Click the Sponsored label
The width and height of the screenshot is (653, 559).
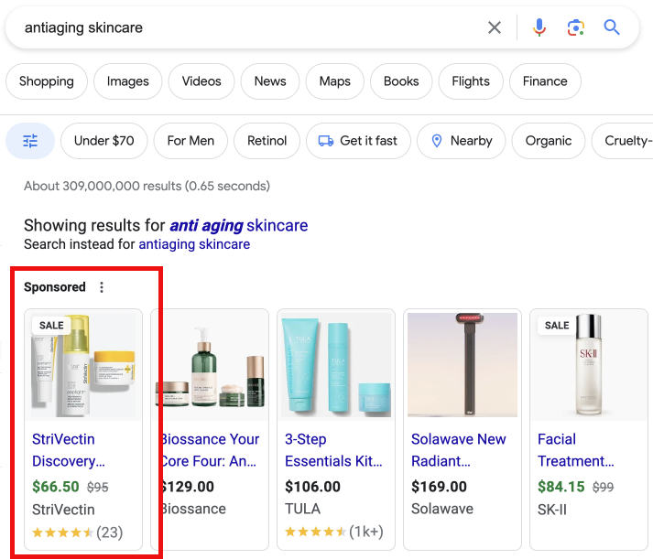pos(55,287)
